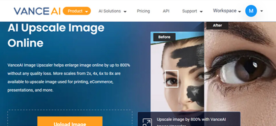The height and width of the screenshot is (126, 276).
Task: Go to the Pricing page
Action: [143, 11]
